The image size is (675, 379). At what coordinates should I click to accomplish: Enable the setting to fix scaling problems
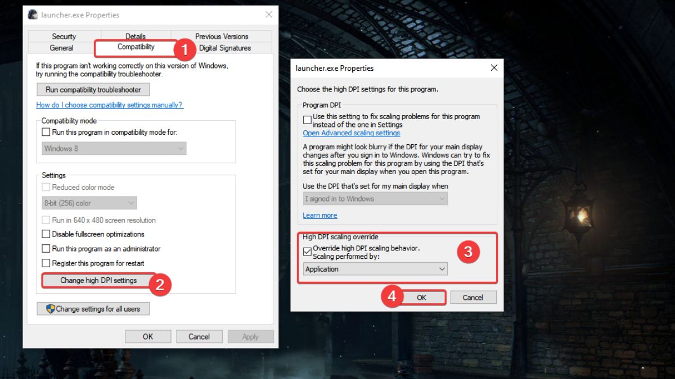(307, 119)
